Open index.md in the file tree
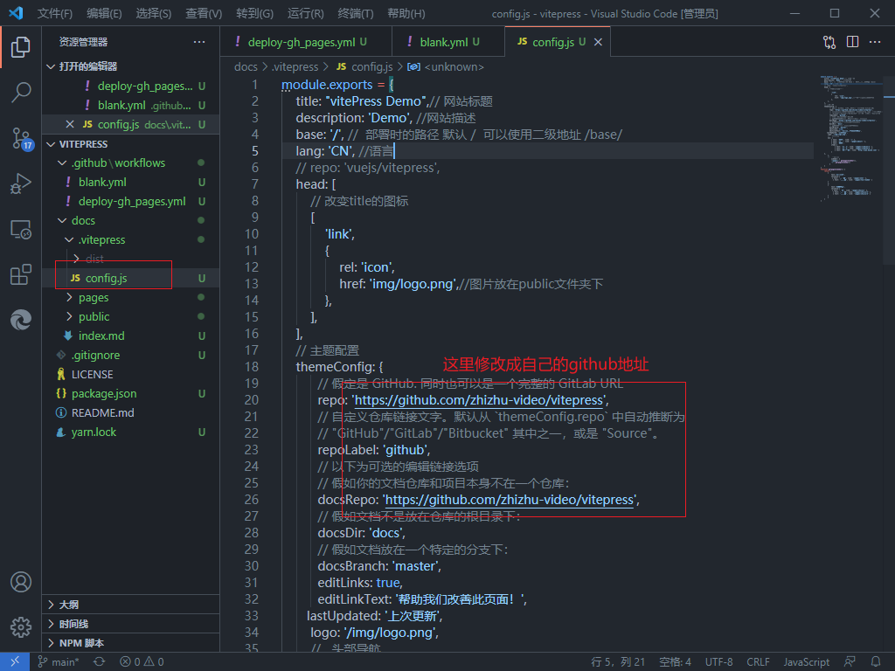 [131, 336]
